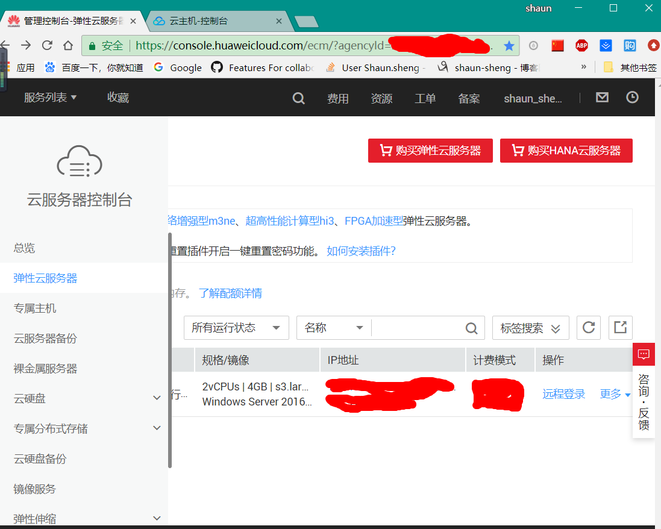Click the gray circle extension icon
Viewport: 661px width, 529px height.
(533, 46)
